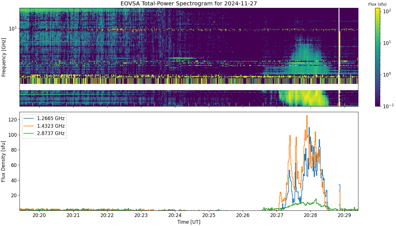Click the 20:20 time tick label

click(x=39, y=215)
